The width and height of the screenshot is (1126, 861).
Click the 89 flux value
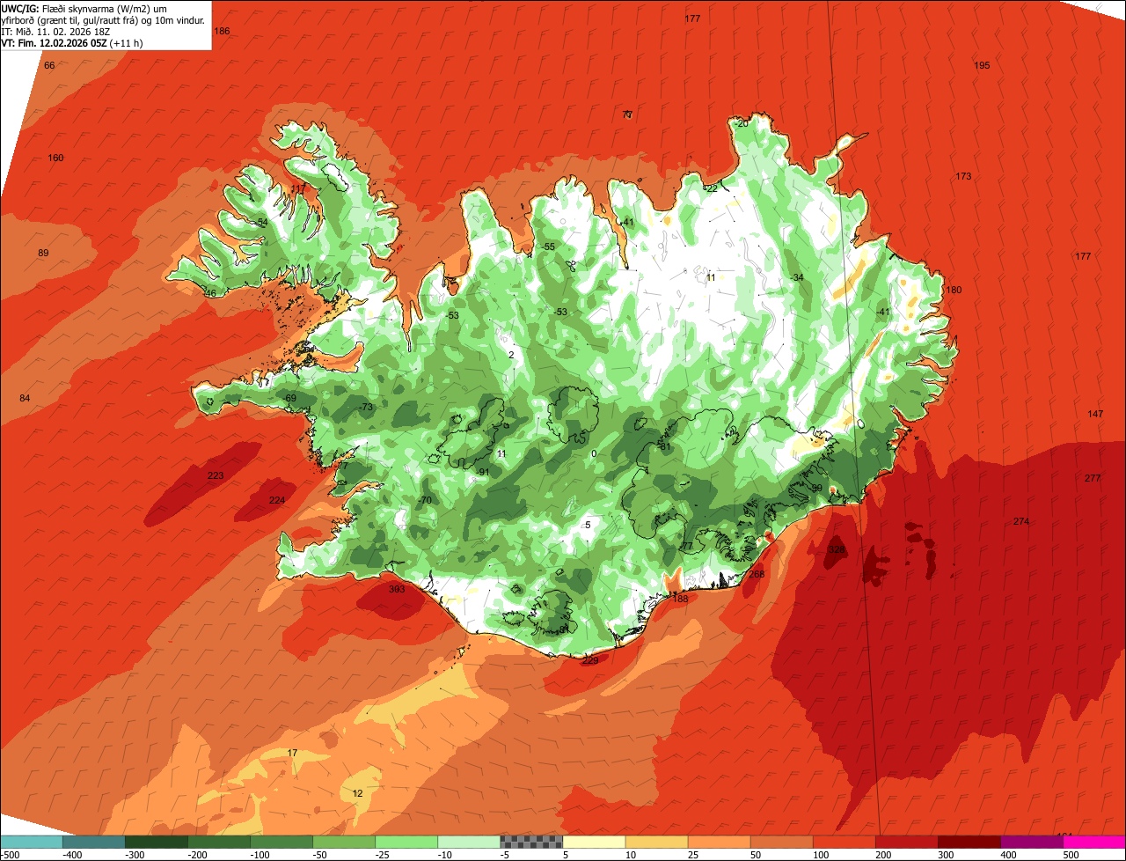(43, 253)
